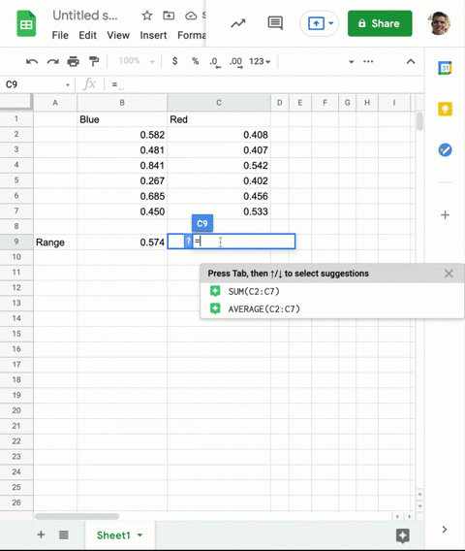
Task: Open the 123 number format dropdown
Action: 260,61
